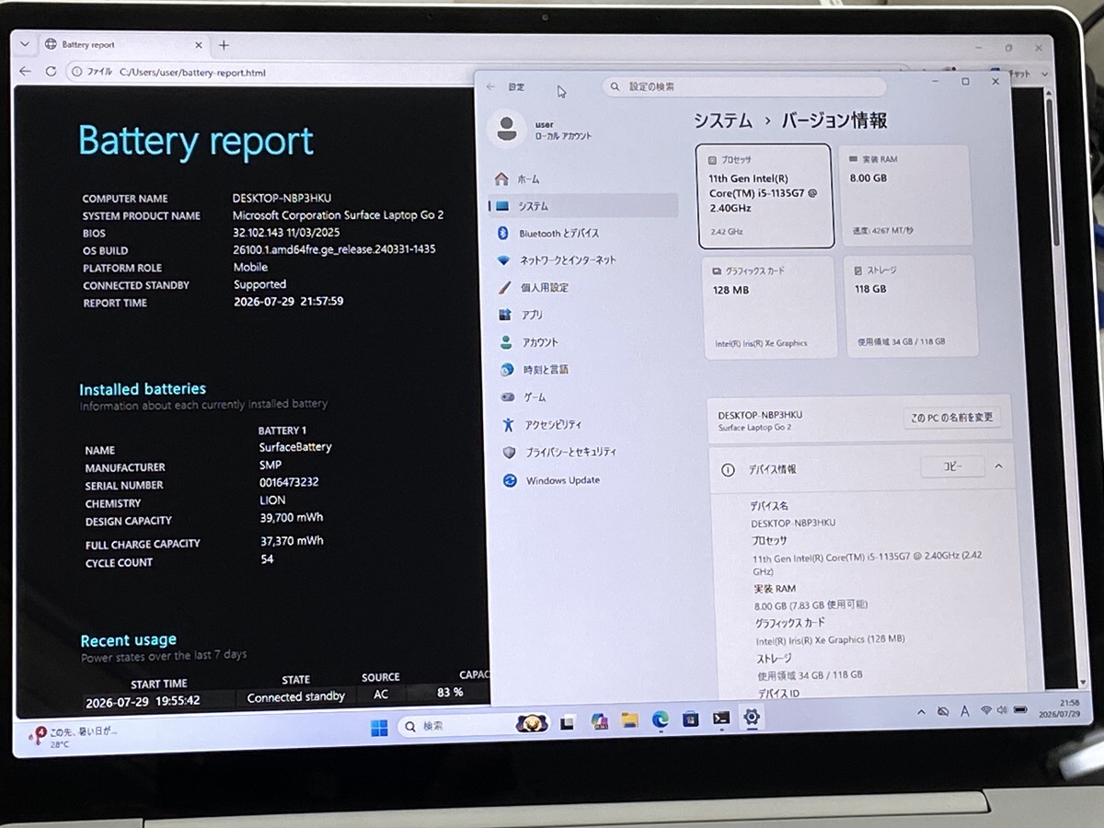The image size is (1104, 828).
Task: Open Bluetooth とデバイス settings
Action: (x=583, y=234)
